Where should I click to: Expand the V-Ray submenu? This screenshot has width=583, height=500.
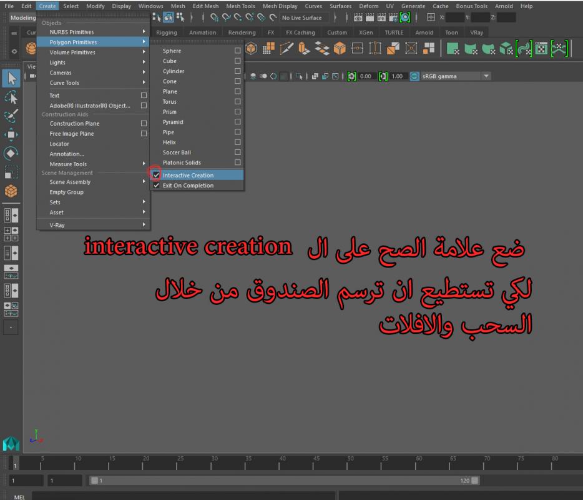click(x=93, y=225)
